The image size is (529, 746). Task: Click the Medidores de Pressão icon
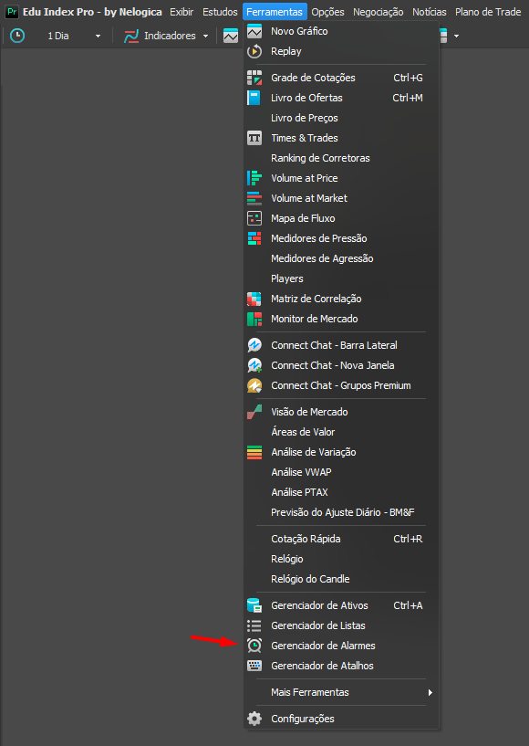pyautogui.click(x=254, y=238)
